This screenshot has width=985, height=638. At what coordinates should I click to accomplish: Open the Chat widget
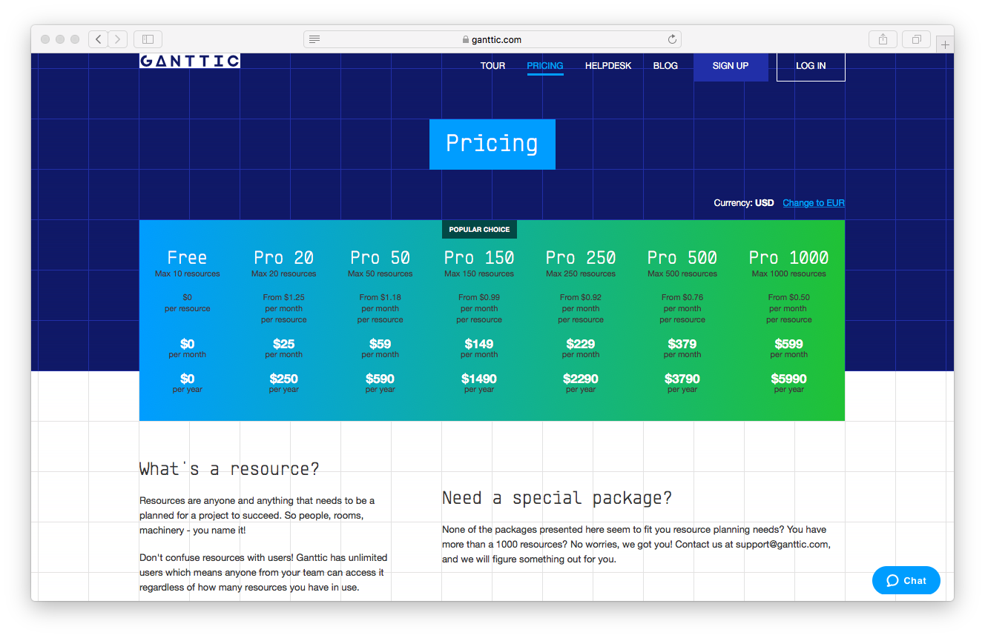(x=906, y=580)
